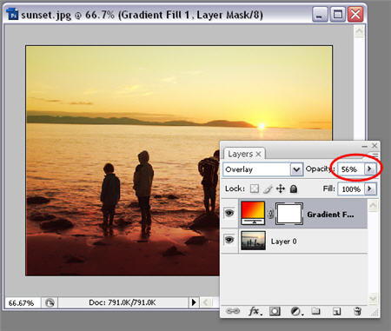This screenshot has width=391, height=331.
Task: Close the Layers panel window
Action: tap(374, 145)
